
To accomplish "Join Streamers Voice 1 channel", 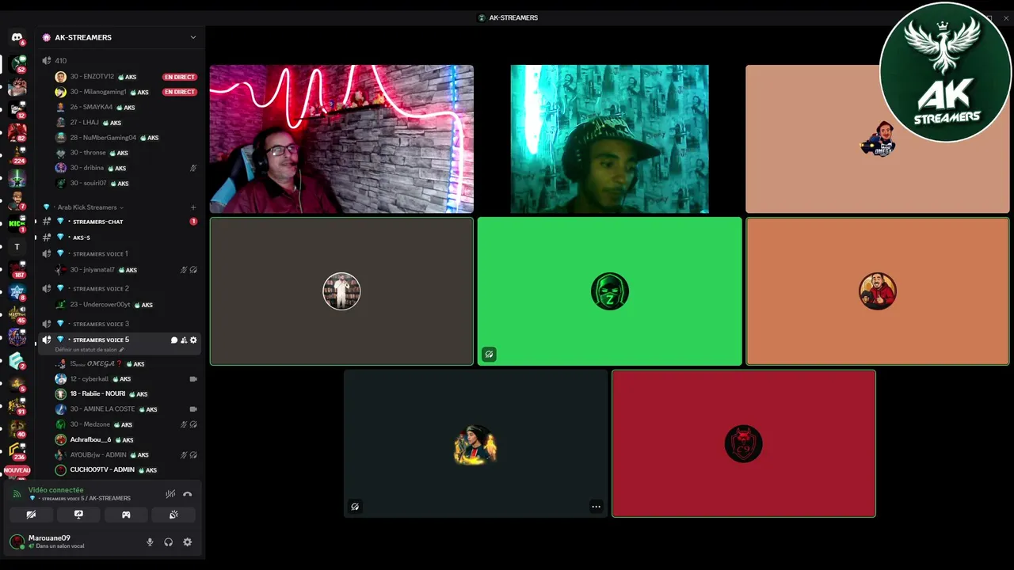I will pyautogui.click(x=118, y=254).
